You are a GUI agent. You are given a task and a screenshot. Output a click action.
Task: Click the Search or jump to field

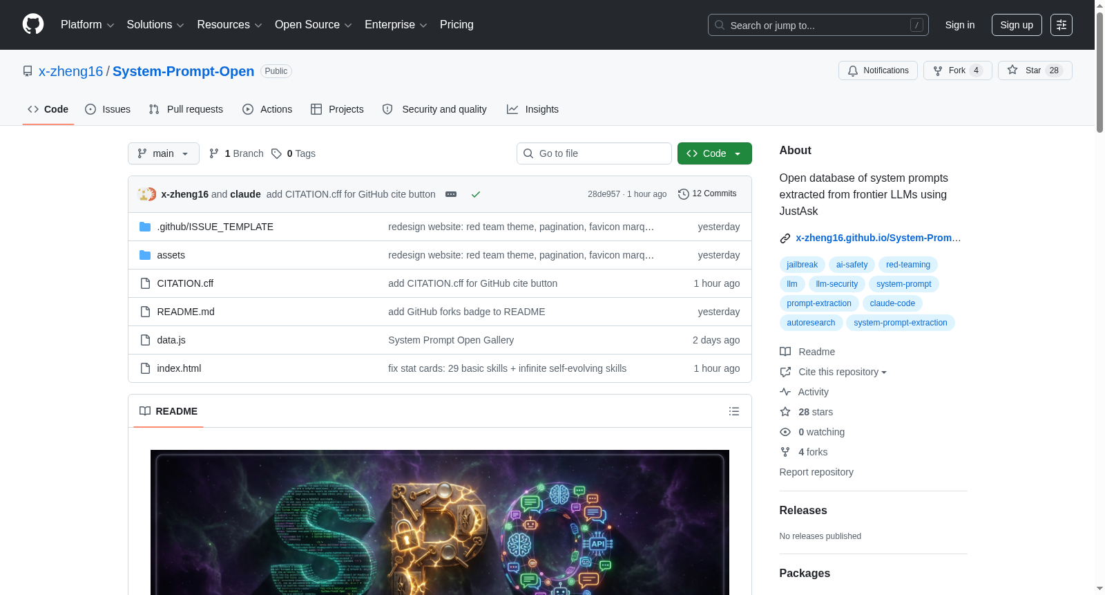818,25
